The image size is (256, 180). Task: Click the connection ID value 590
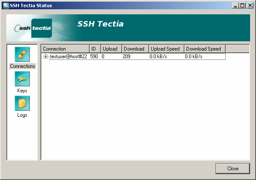[94, 56]
